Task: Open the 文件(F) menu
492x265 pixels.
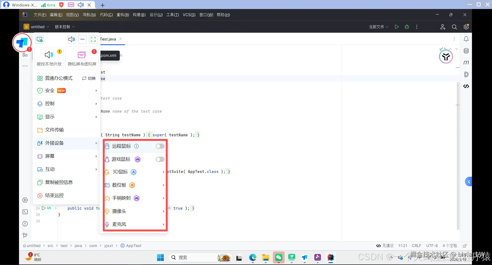Action: coord(40,15)
